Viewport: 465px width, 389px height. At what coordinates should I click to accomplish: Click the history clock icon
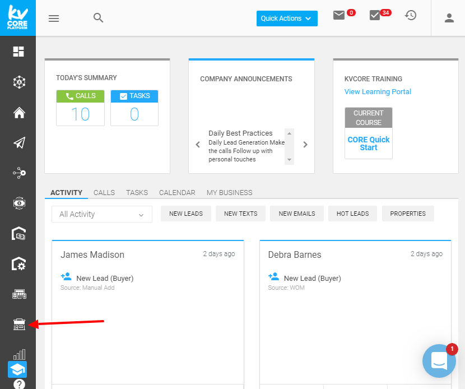[411, 16]
